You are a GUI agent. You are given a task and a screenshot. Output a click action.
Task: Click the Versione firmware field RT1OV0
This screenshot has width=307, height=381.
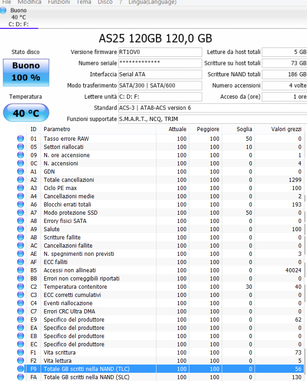pos(160,52)
